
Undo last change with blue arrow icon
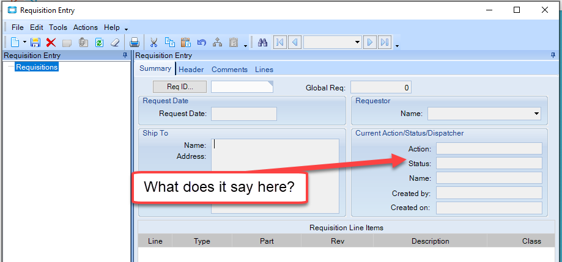click(201, 43)
